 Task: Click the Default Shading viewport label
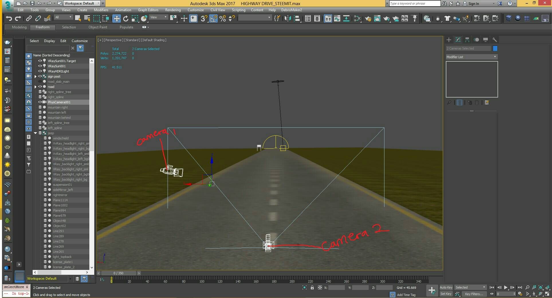[x=154, y=40]
